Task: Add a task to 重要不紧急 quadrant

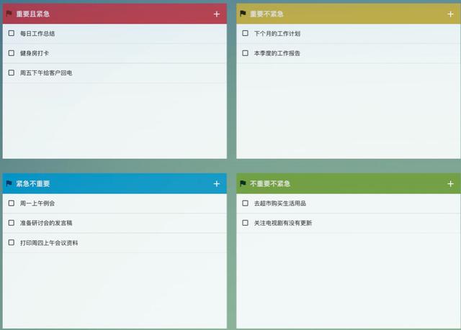Action: [450, 14]
